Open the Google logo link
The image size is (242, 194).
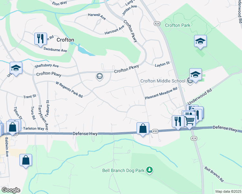11,190
